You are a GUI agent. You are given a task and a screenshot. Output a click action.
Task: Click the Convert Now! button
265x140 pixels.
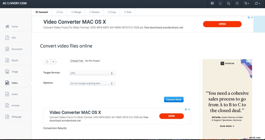(x=174, y=99)
